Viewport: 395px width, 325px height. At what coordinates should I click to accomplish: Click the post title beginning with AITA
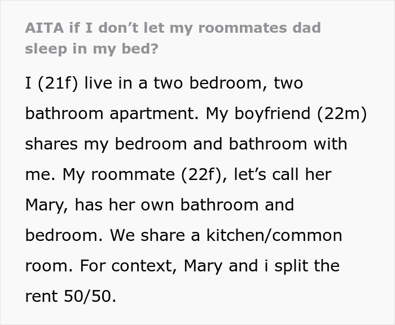pos(173,38)
